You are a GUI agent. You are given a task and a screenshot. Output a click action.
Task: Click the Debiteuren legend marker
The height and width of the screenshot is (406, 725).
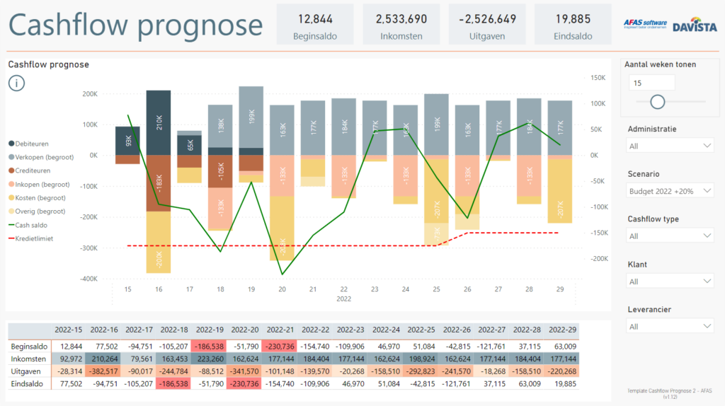(x=13, y=144)
